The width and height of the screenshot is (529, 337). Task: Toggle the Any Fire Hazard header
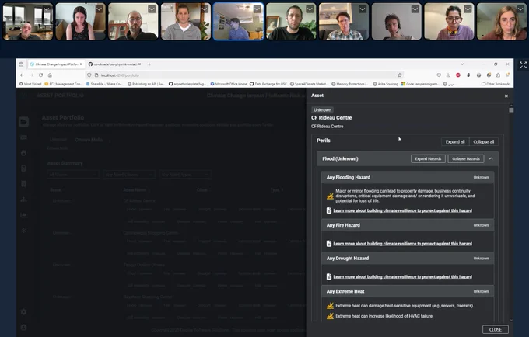click(x=408, y=225)
